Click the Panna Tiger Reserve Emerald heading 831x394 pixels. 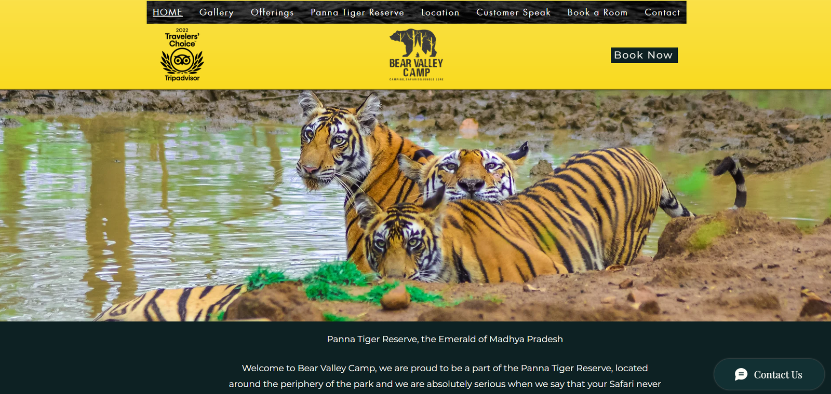tap(445, 339)
